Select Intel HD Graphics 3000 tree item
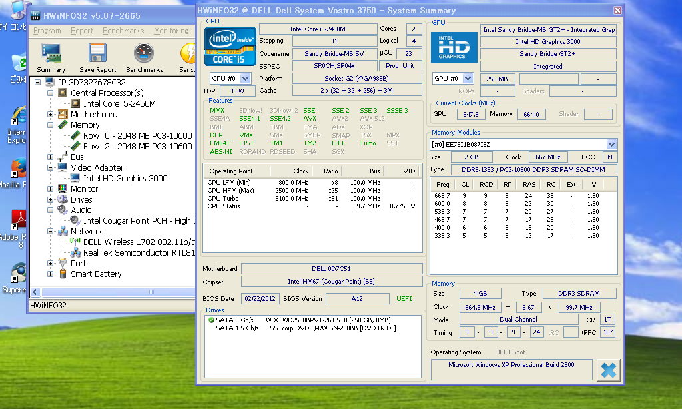 (x=125, y=178)
